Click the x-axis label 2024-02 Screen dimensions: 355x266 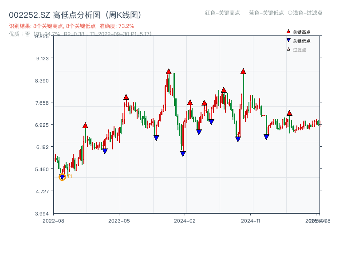click(185, 221)
